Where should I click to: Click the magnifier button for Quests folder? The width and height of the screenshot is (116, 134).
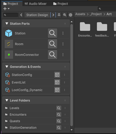[x=59, y=121]
